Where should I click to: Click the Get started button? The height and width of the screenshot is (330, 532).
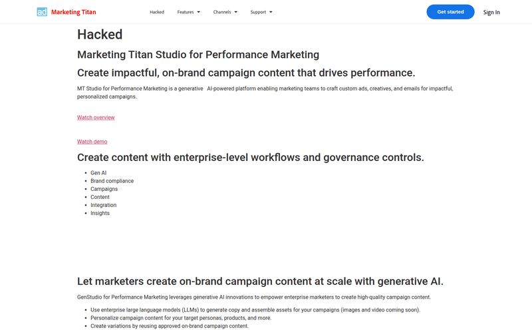tap(450, 12)
